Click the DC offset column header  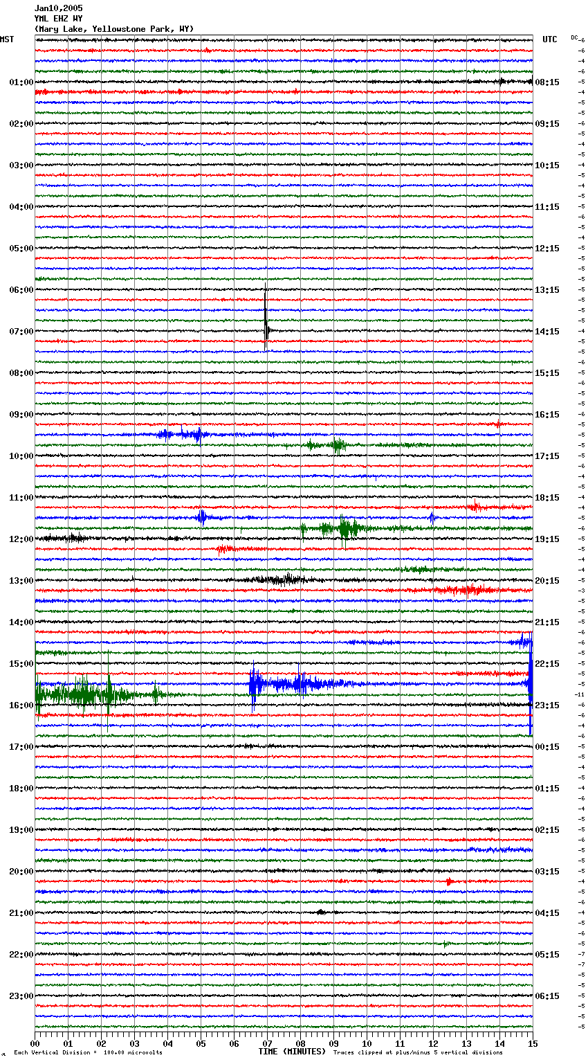[x=576, y=37]
